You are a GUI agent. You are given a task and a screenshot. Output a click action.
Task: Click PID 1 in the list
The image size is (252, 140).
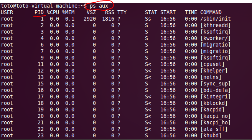pos(42,19)
